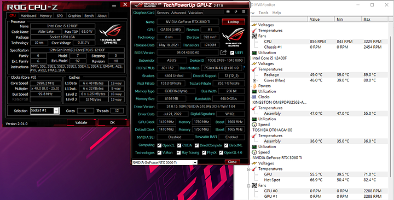Toggle OpenCL checkbox
The height and width of the screenshot is (200, 394).
[159, 145]
